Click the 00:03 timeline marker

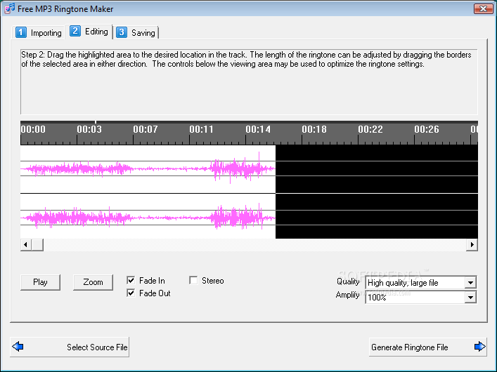tap(89, 129)
